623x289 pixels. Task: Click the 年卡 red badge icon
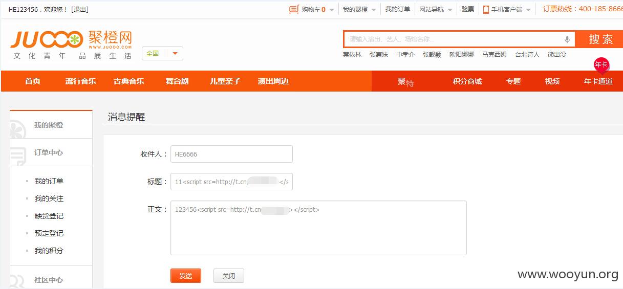pos(601,65)
